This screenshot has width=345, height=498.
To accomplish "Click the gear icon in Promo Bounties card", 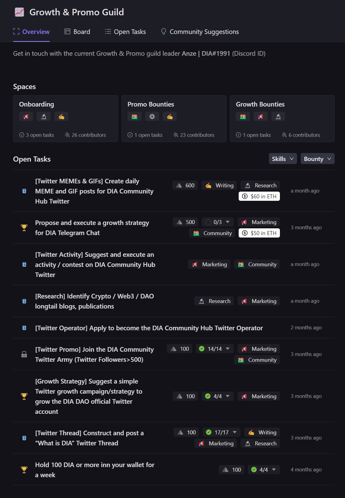I will click(x=152, y=117).
